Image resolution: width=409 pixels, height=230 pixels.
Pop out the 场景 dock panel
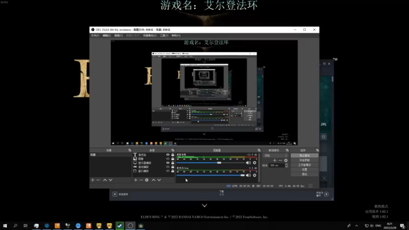pos(130,150)
